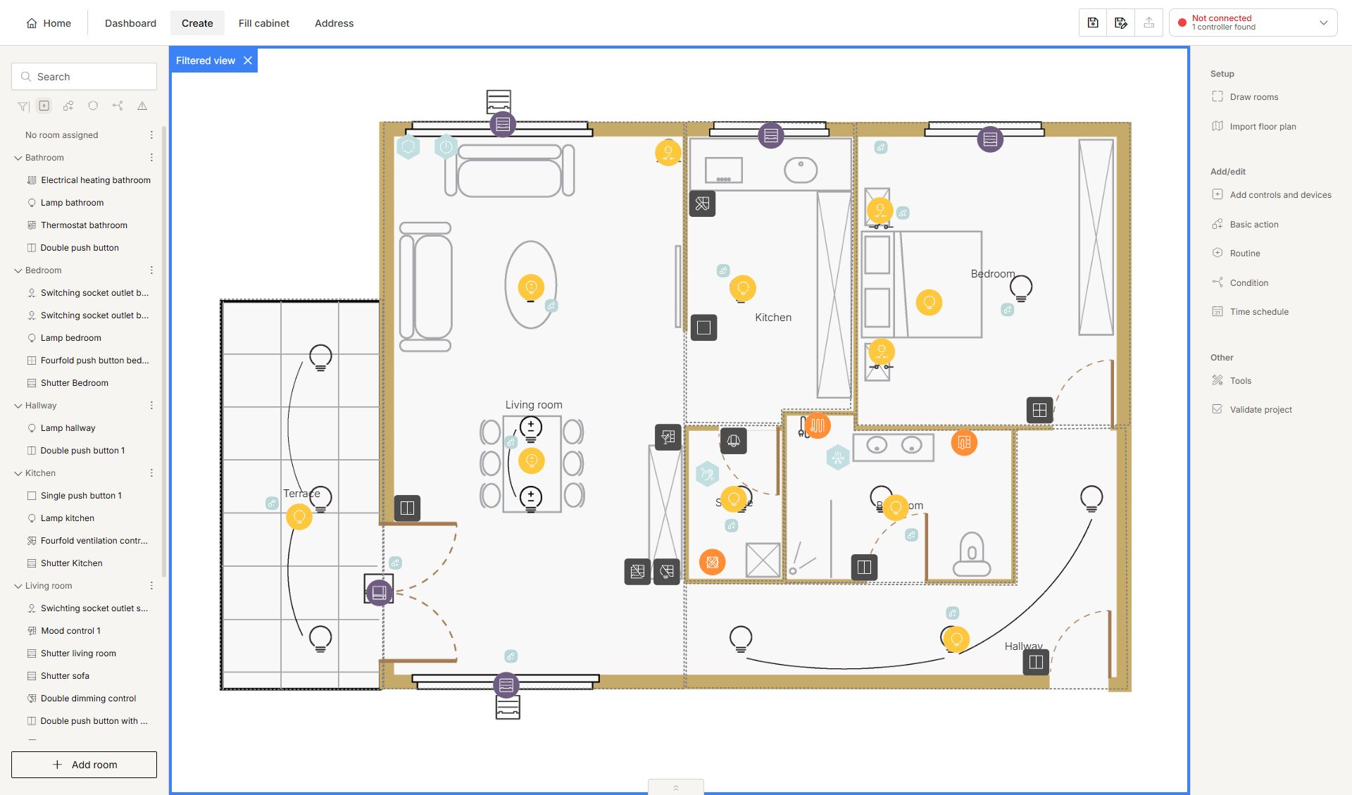Expand the bottom panel handle chevron
The height and width of the screenshot is (795, 1352).
(676, 787)
